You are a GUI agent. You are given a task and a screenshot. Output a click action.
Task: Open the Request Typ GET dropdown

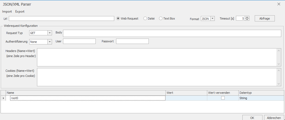[50, 33]
